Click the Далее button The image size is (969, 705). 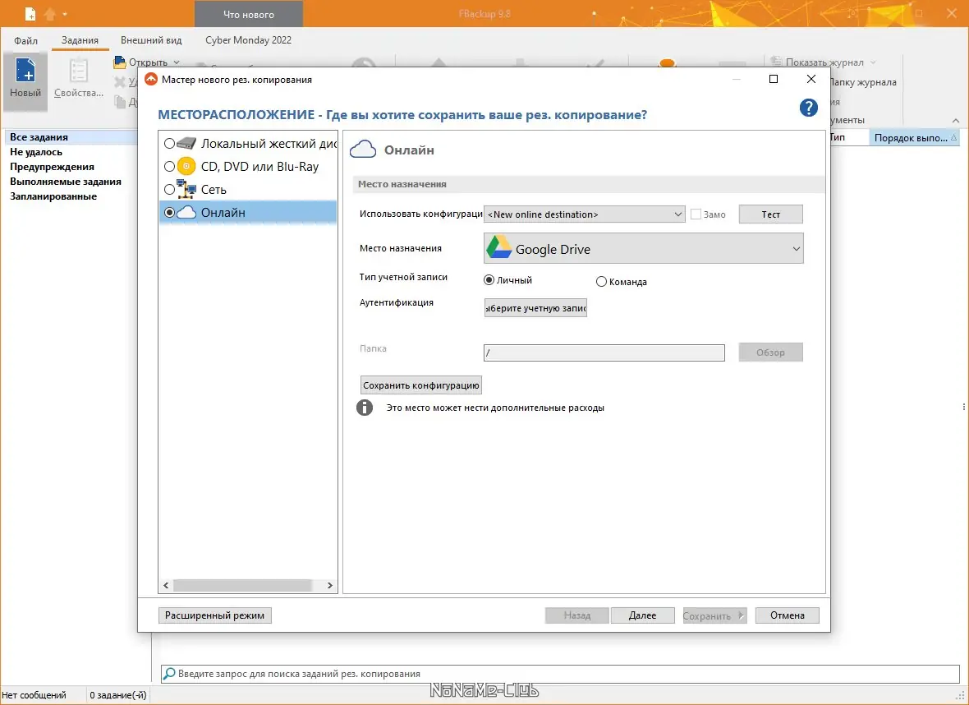(x=643, y=615)
